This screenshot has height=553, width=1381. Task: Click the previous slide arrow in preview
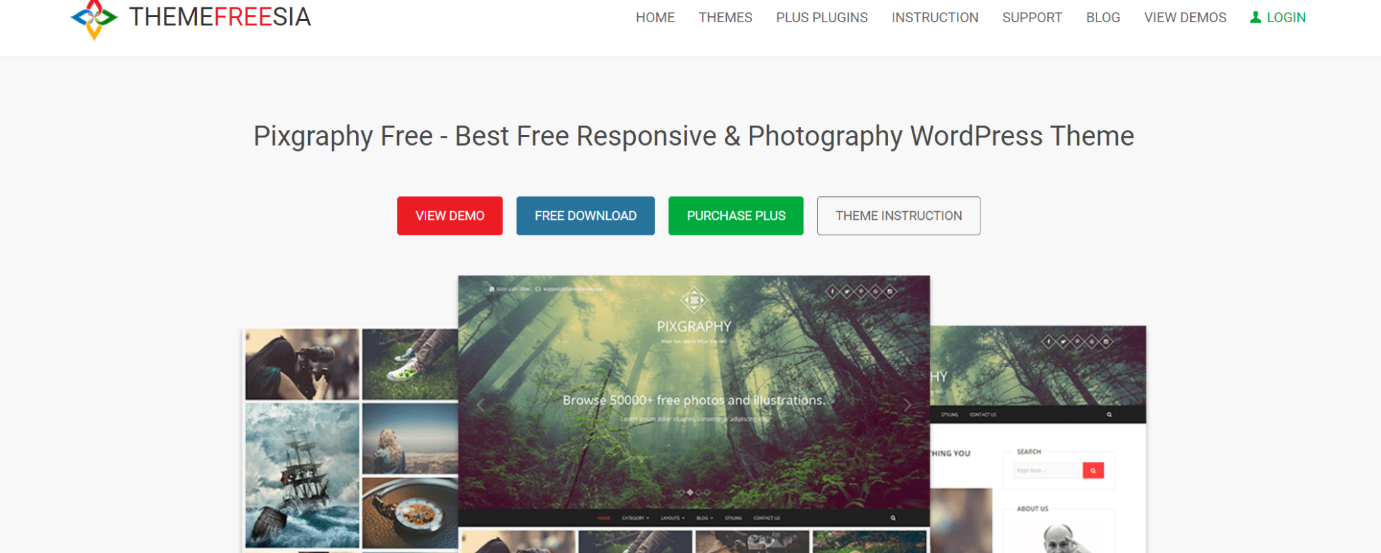(x=481, y=405)
